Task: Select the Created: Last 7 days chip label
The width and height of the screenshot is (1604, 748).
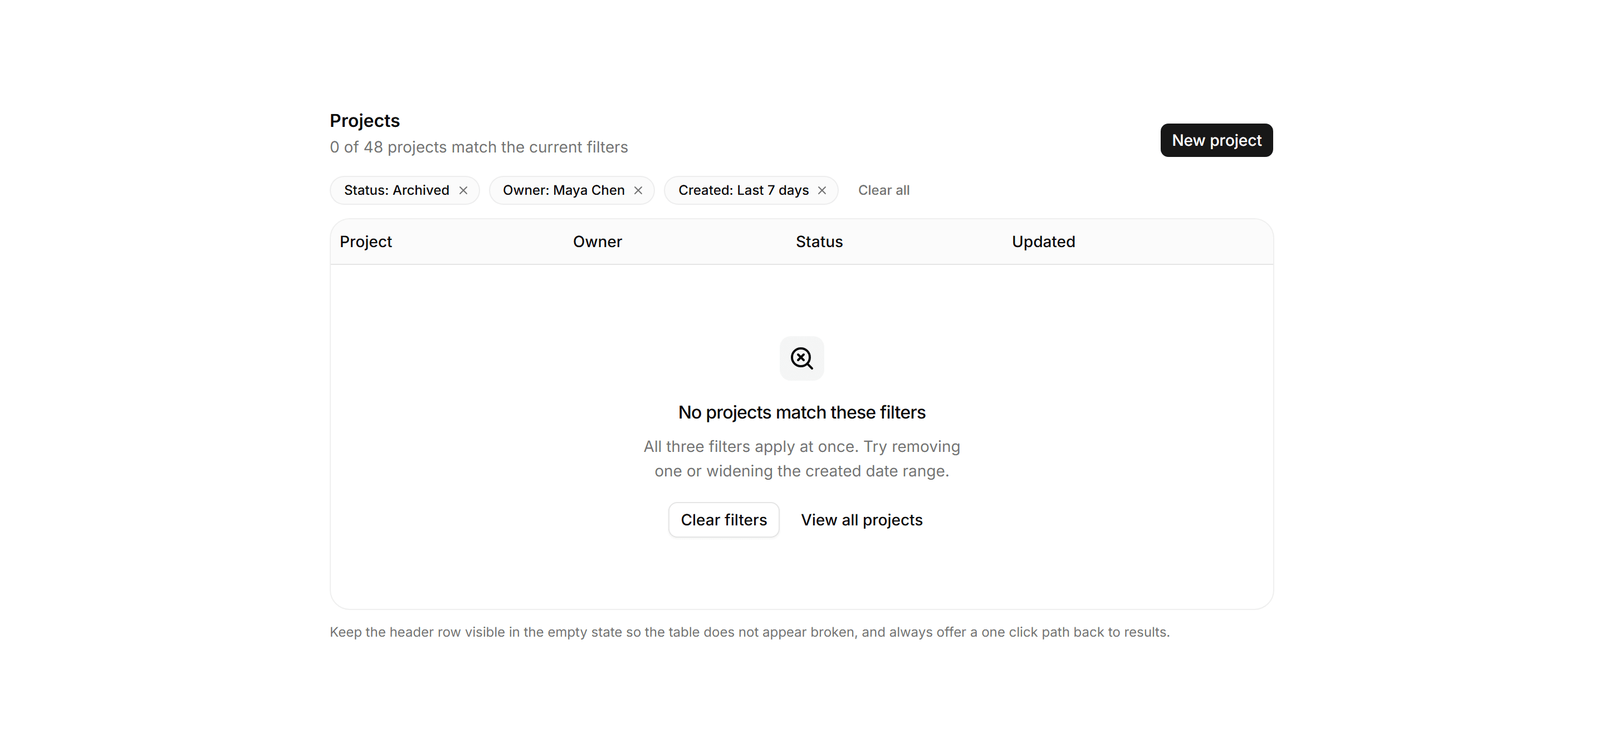Action: [x=744, y=190]
